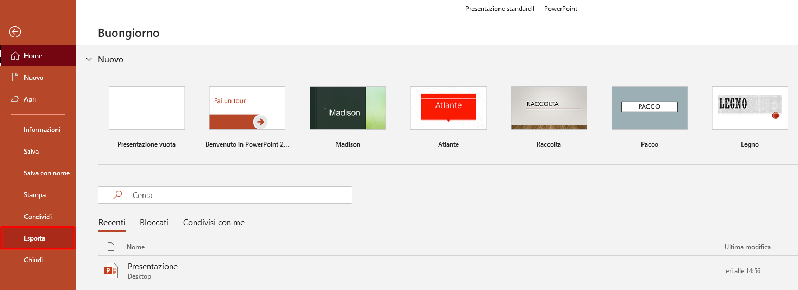
Task: Click the Nuovo page icon in sidebar
Action: [x=15, y=78]
